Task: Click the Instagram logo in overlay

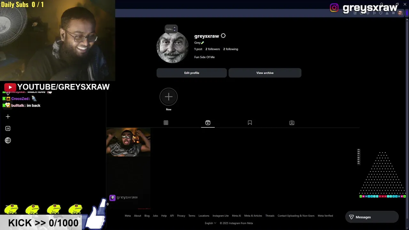Action: 334,8
